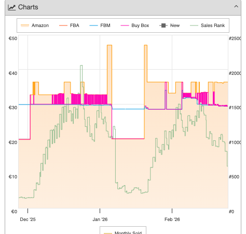
Task: Re-enable the struck-through New series
Action: click(x=169, y=25)
